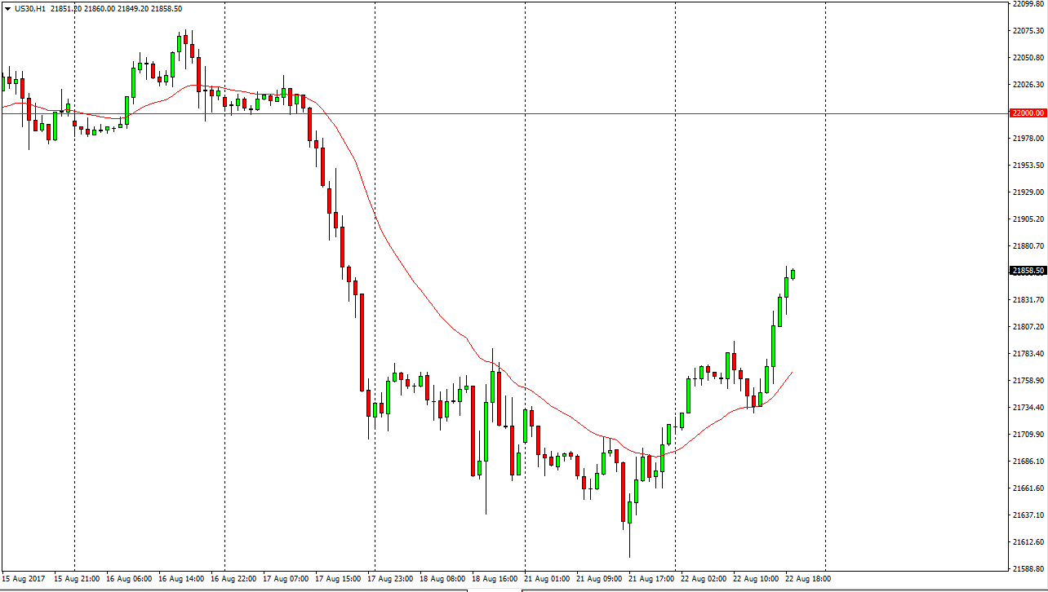Click the 22099.80 price at scale top
Viewport: 1048px width, 592px height.
coord(1028,4)
